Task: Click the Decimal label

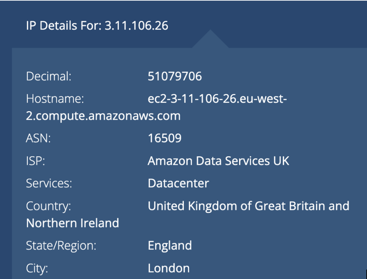Action: [x=49, y=76]
